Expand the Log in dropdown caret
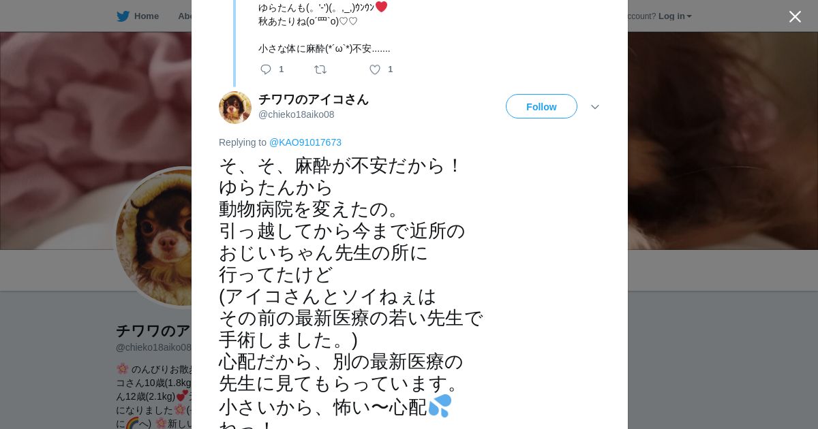 click(x=689, y=16)
